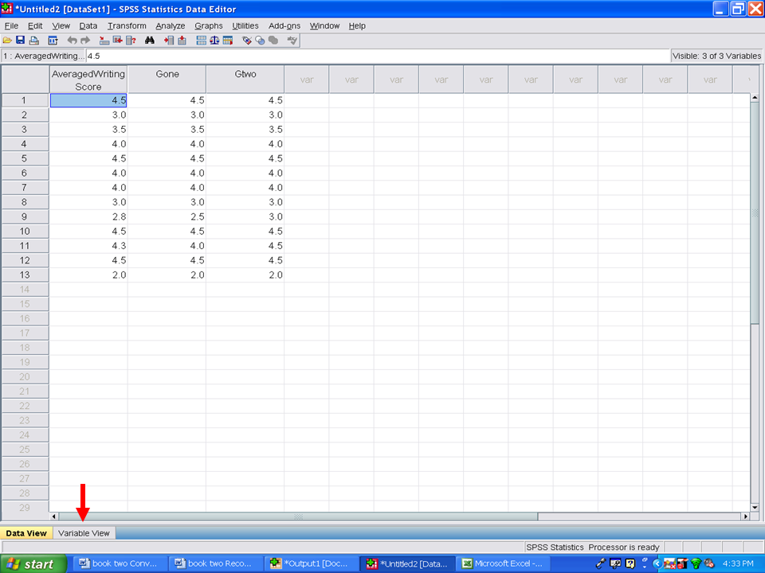Click the Print icon in the toolbar
This screenshot has width=765, height=573.
tap(33, 40)
